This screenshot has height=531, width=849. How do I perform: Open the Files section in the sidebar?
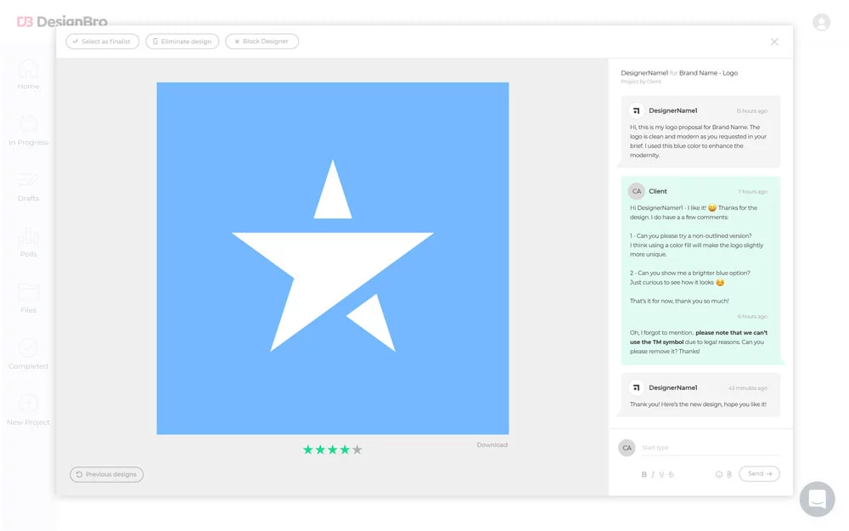tap(28, 298)
